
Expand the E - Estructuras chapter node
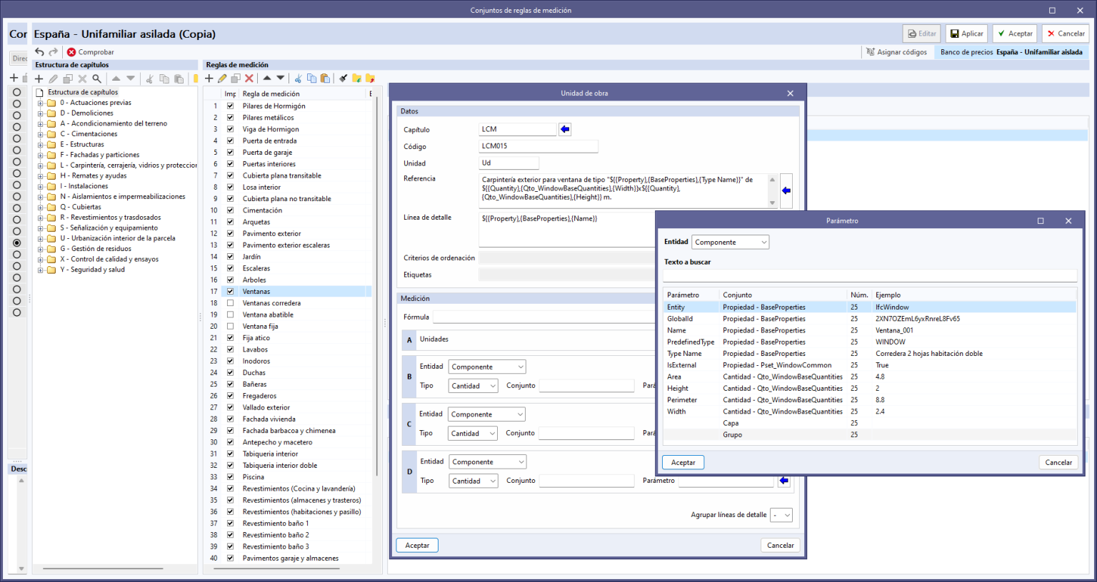(41, 145)
